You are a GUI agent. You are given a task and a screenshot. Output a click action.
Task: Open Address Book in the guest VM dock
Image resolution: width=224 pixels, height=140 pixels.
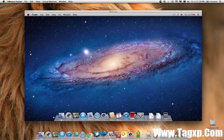click(x=112, y=115)
